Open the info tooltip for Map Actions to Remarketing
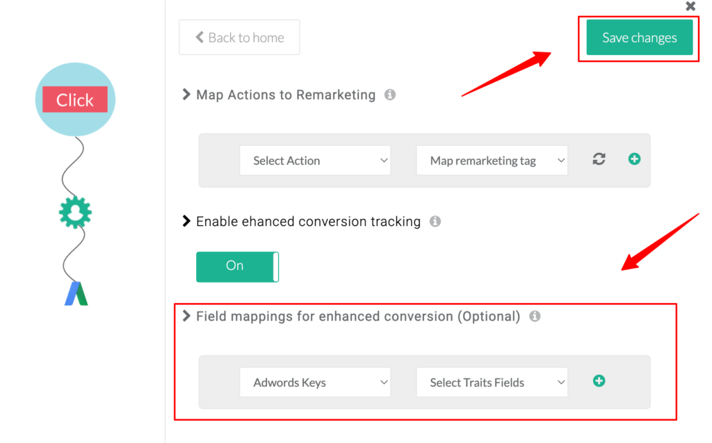 tap(390, 95)
